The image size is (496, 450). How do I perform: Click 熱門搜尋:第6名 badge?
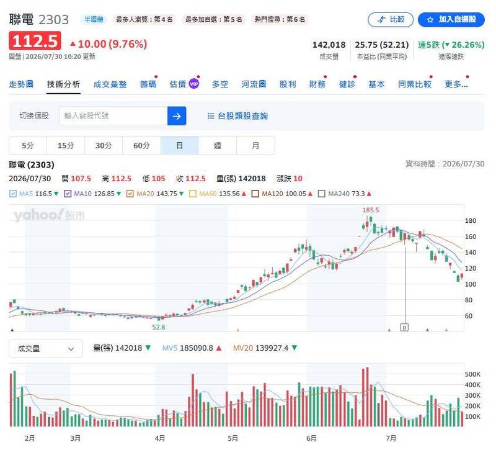(x=280, y=20)
